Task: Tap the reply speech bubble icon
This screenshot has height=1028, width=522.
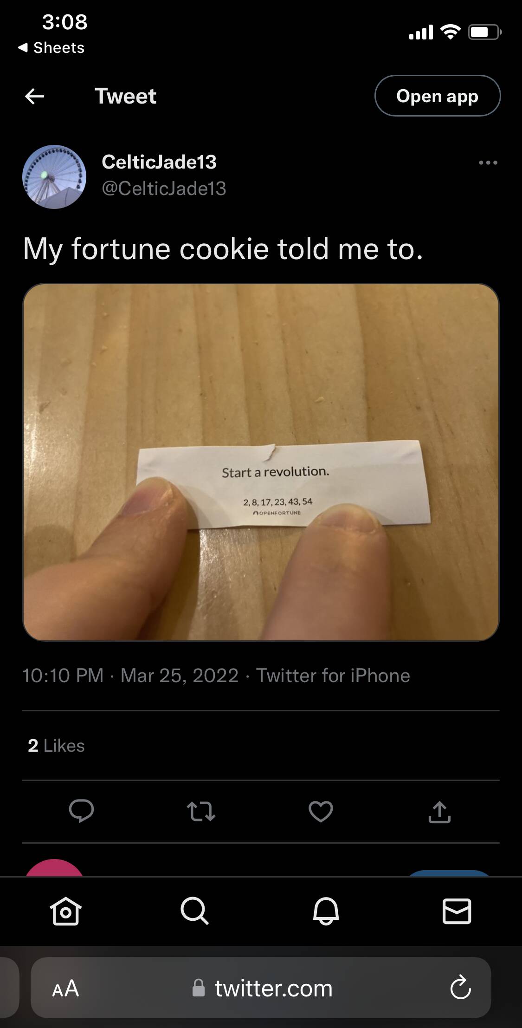Action: pyautogui.click(x=82, y=811)
